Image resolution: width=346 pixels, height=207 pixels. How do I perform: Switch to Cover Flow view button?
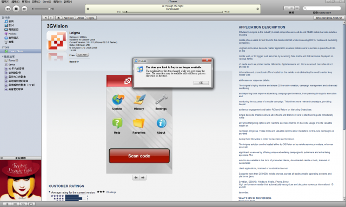point(297,8)
